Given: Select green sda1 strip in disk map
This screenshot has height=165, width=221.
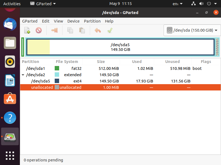Looking at the screenshot, I should [23, 47].
